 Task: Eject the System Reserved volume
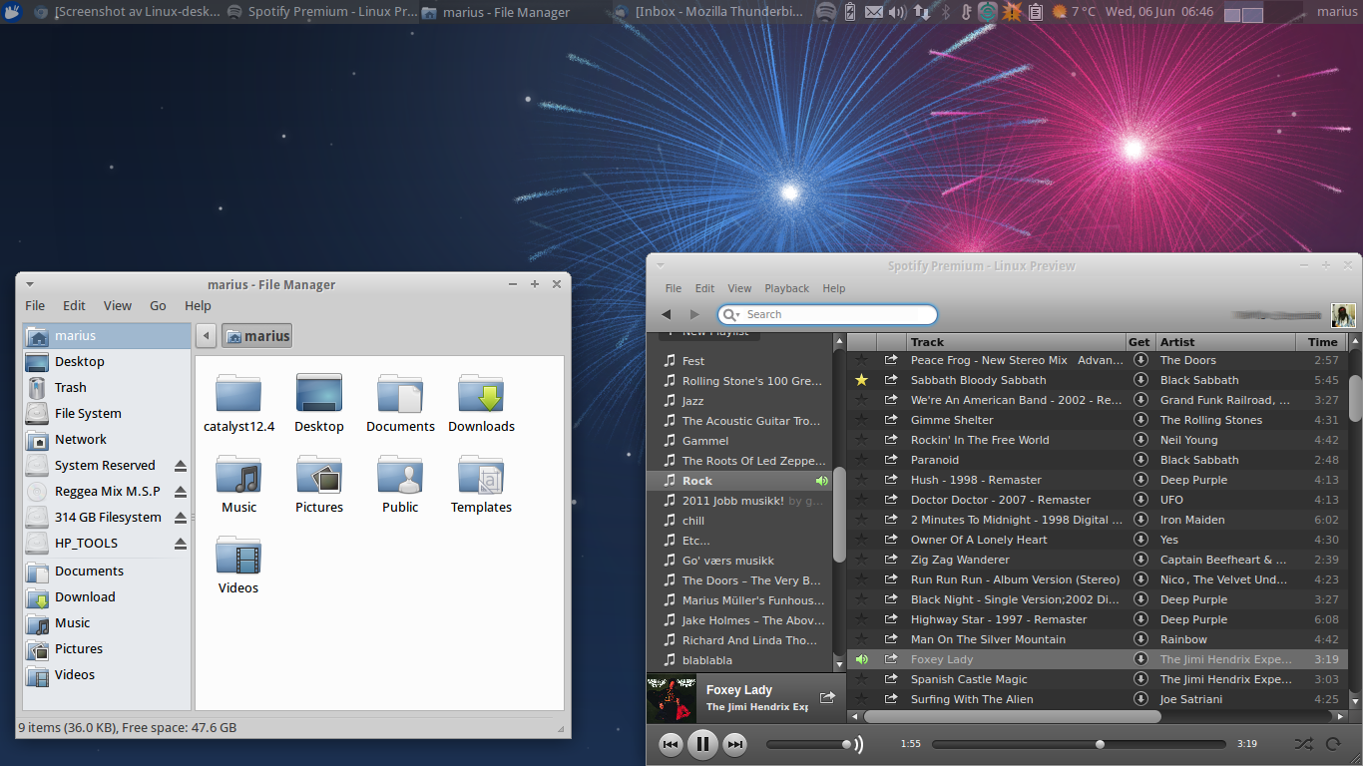point(181,466)
